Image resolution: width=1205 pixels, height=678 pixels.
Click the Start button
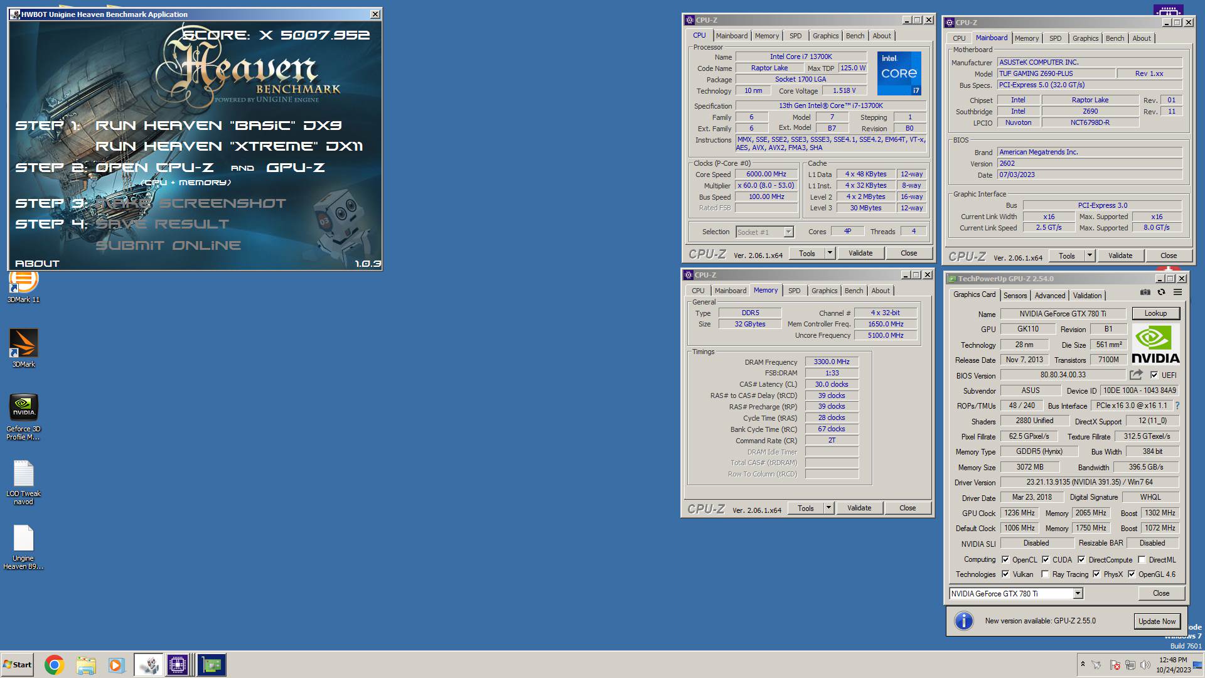17,665
